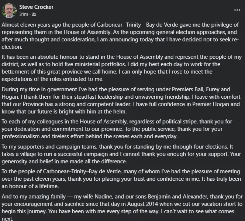Click the paragraph starting "And to my amazing family"
Viewport: 245px width, 221px height.
click(x=122, y=207)
